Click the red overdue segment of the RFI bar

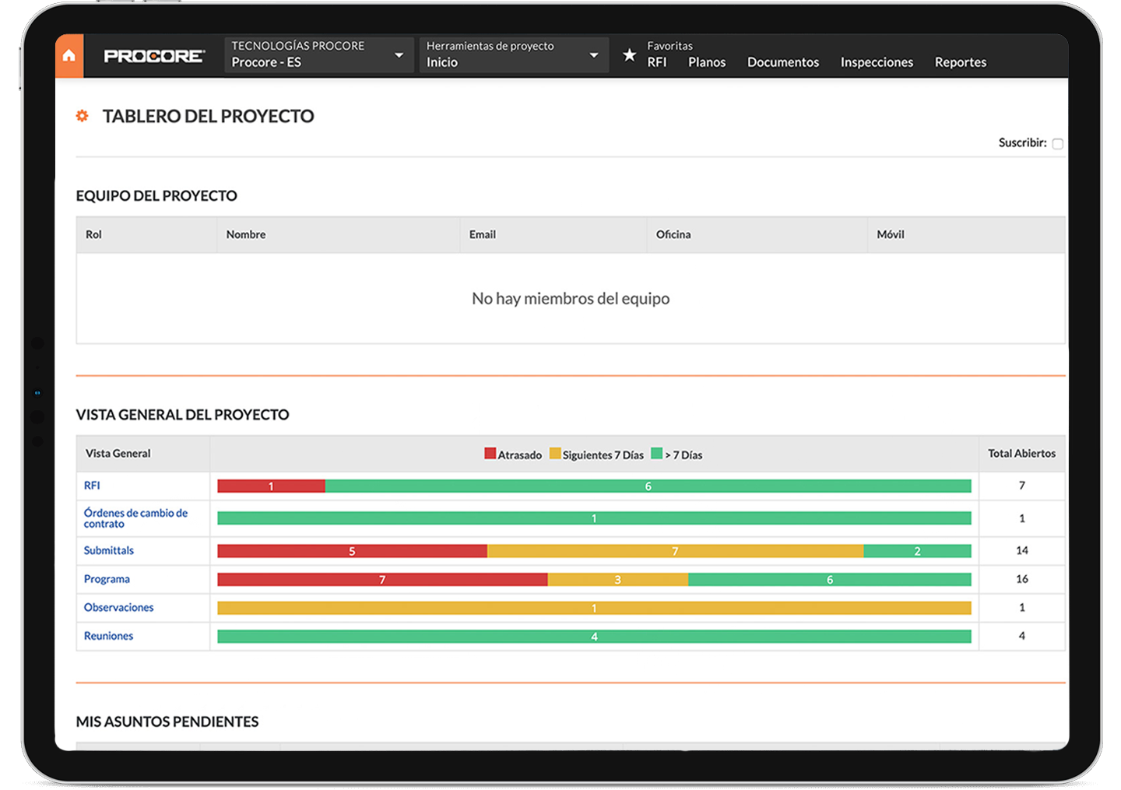click(x=271, y=486)
